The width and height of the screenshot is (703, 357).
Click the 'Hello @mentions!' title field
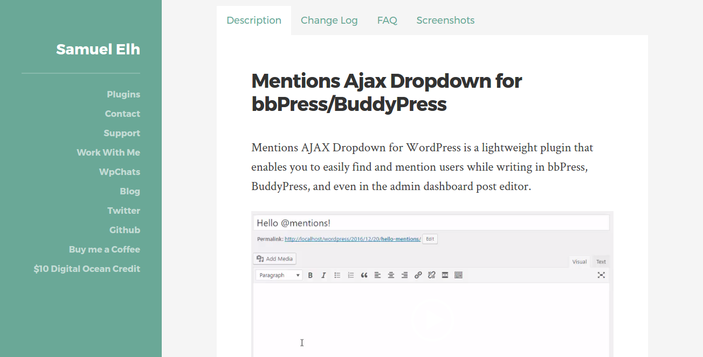point(431,223)
